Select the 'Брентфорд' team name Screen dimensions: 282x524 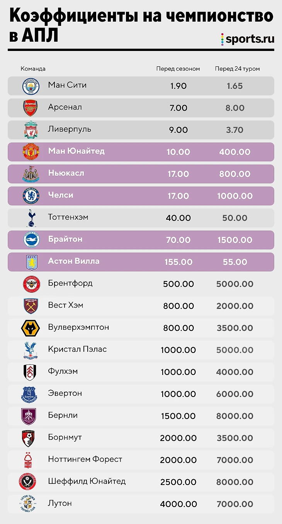pyautogui.click(x=70, y=283)
